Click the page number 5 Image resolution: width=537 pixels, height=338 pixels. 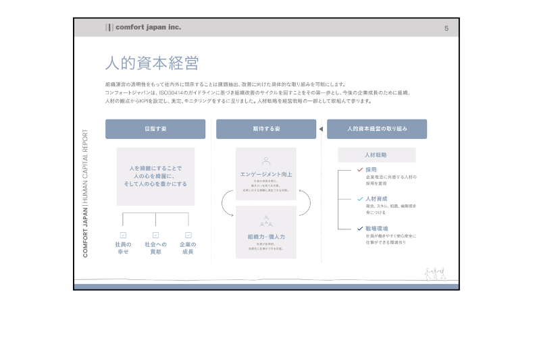pos(446,28)
